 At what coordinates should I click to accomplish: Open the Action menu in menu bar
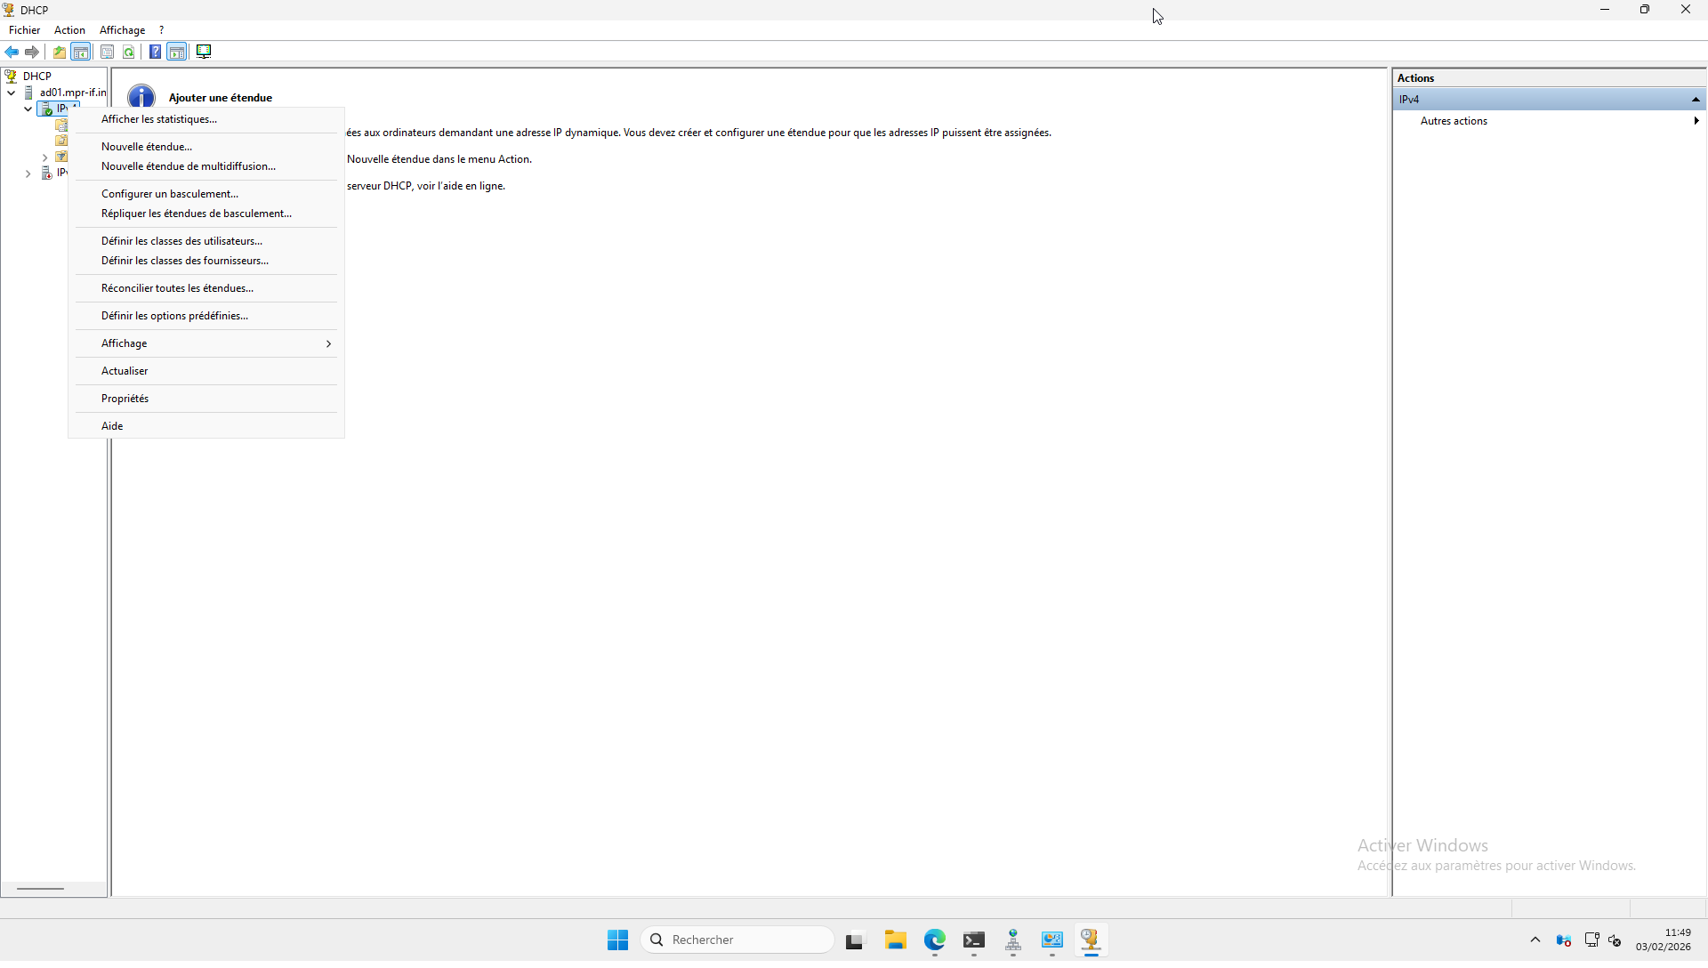click(x=69, y=30)
